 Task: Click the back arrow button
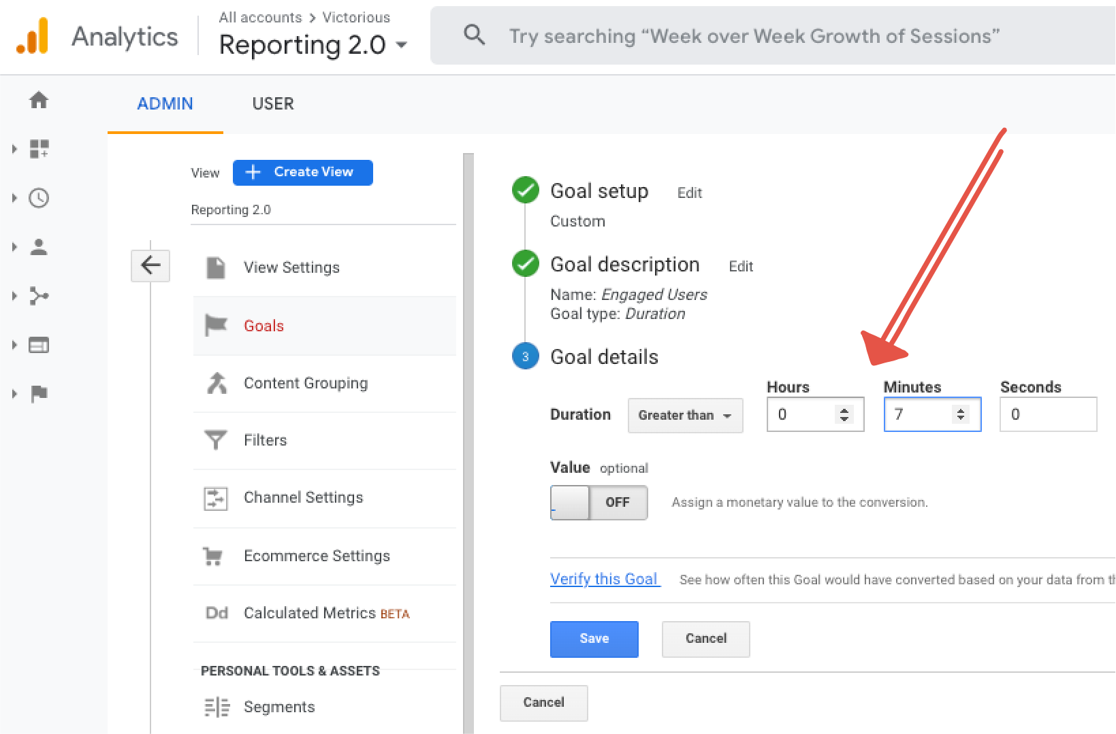click(150, 265)
